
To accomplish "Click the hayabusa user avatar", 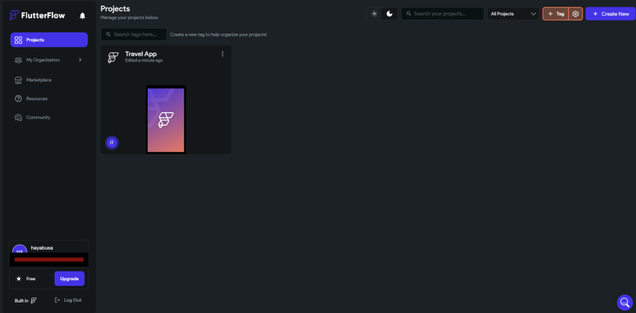I will tap(19, 250).
